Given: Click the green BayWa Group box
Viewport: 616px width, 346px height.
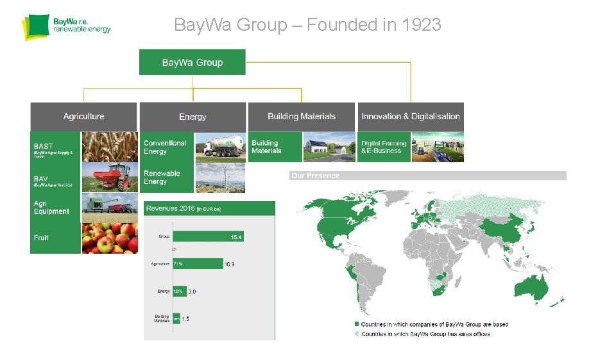Looking at the screenshot, I should [x=192, y=62].
